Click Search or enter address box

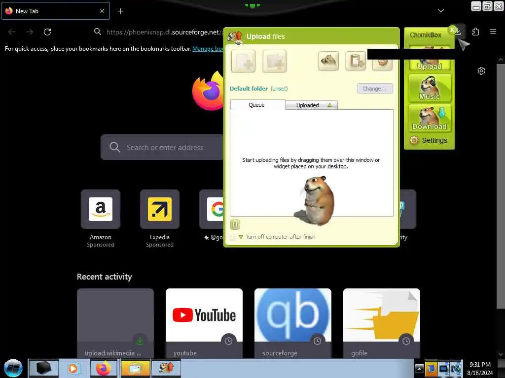pyautogui.click(x=162, y=147)
